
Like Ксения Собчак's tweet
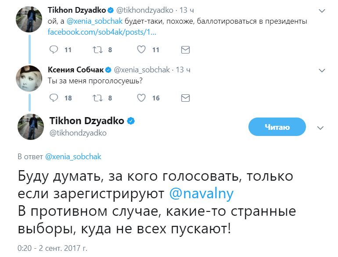pyautogui.click(x=141, y=98)
